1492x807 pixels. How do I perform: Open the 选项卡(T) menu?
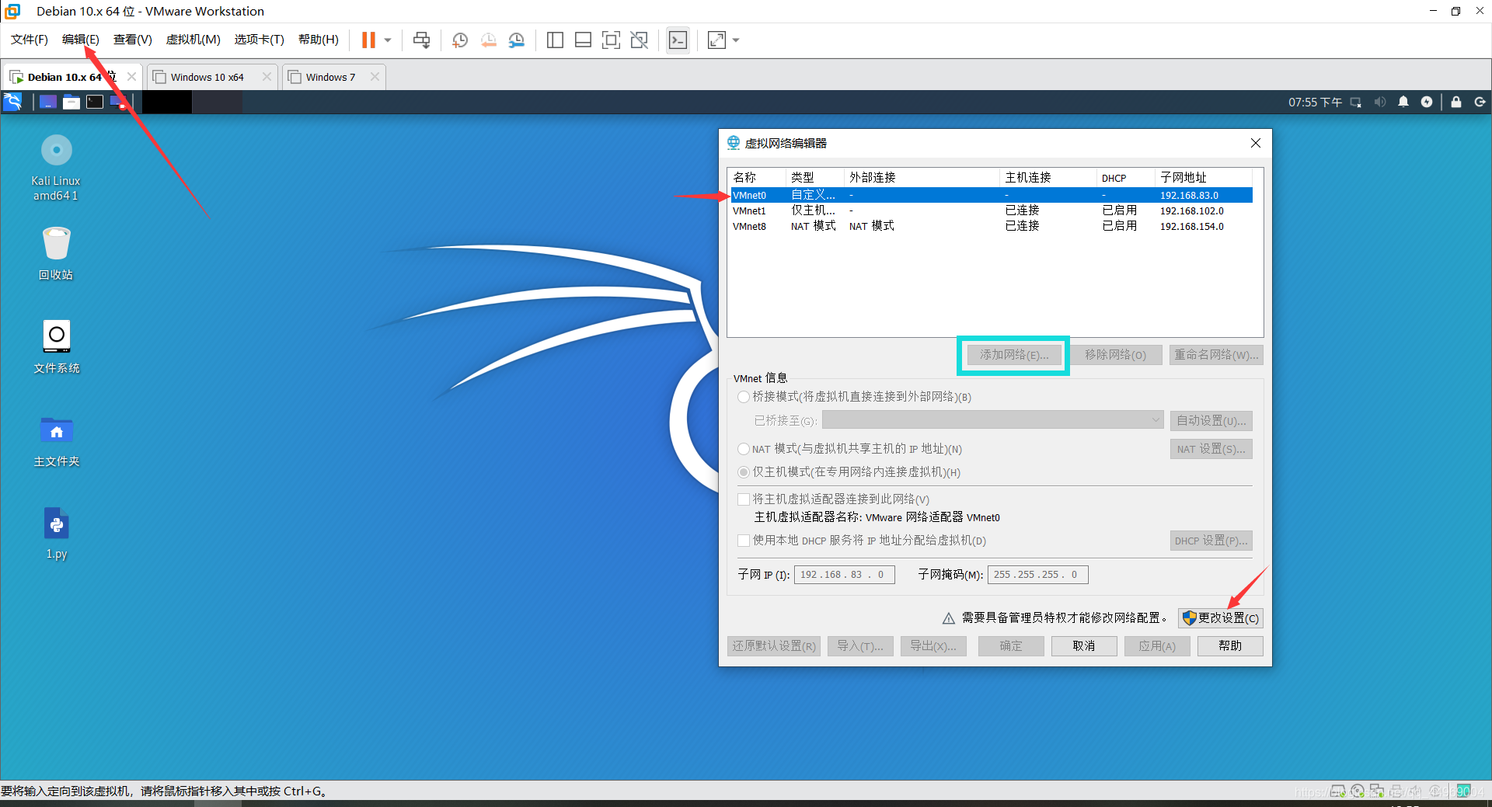pos(260,40)
